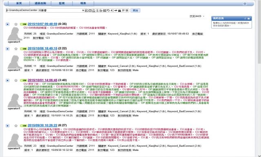Screen dimensions: 261x157
Task: Click the save icon in My Queries panel header
Action: (249, 18)
